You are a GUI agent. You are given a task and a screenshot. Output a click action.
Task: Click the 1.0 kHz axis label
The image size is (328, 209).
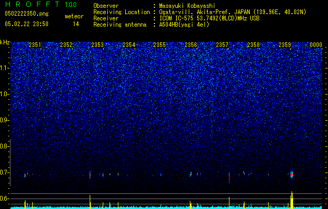5,94
